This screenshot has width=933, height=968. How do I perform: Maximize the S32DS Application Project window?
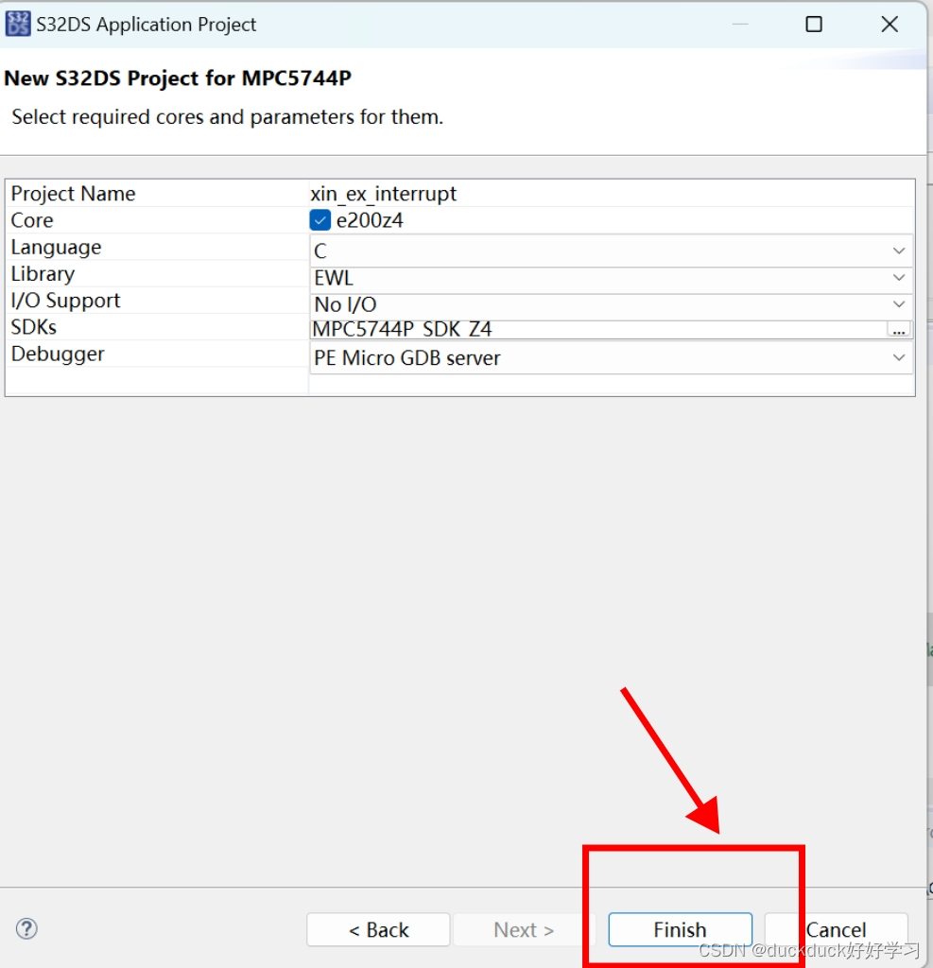tap(814, 24)
